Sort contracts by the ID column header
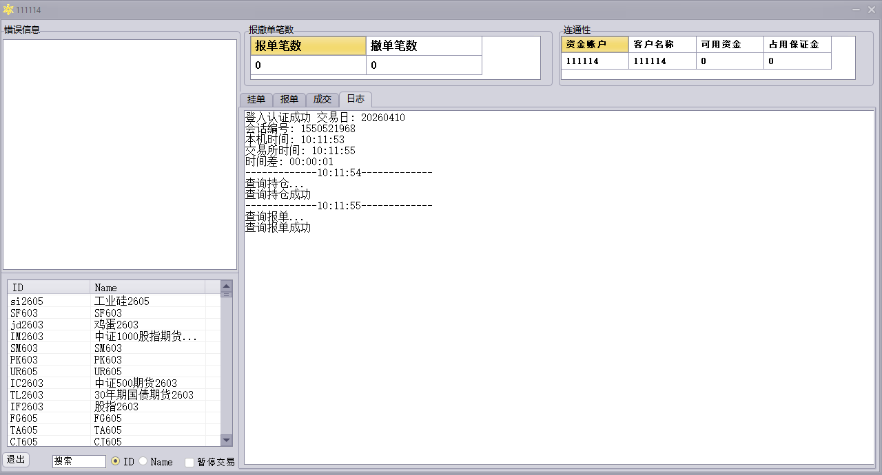 [x=48, y=287]
